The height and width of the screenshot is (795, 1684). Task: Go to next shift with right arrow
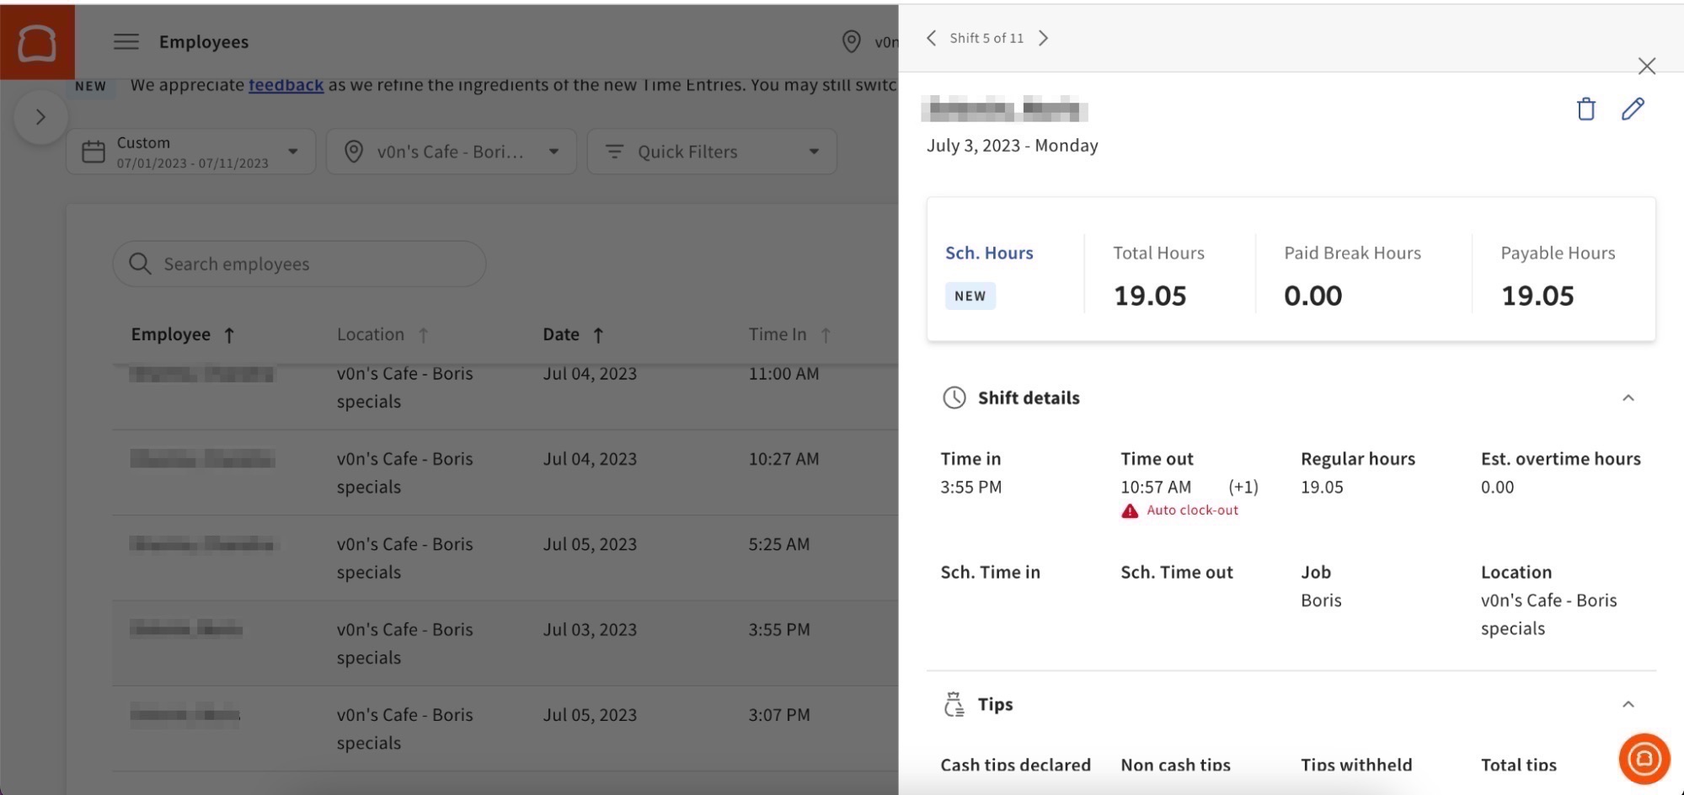[1043, 37]
